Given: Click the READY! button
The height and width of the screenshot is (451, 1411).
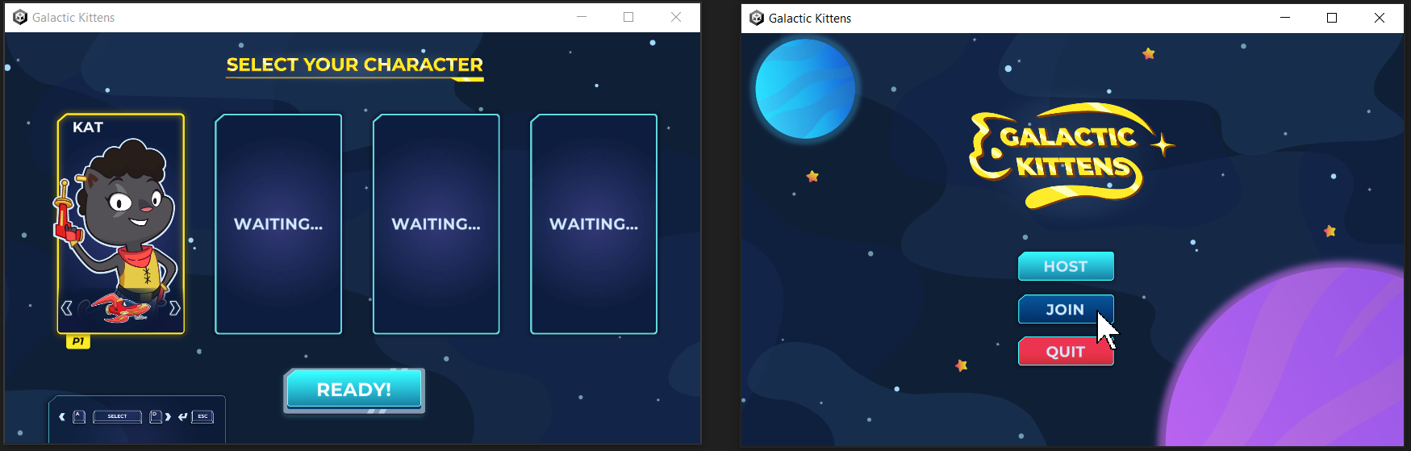Looking at the screenshot, I should pos(354,390).
